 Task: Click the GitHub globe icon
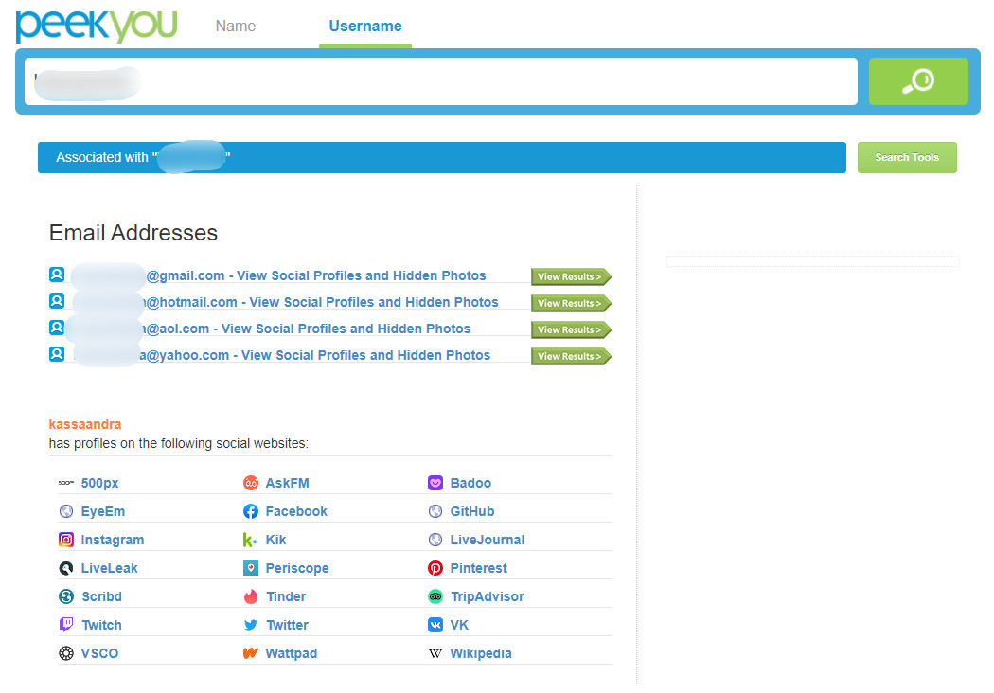tap(435, 511)
